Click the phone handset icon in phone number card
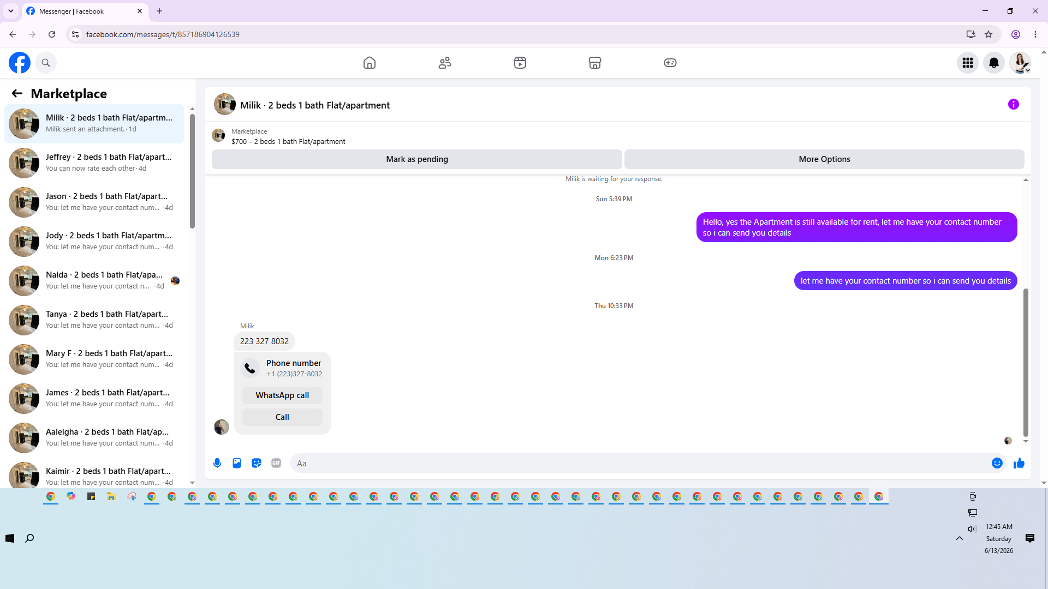1048x589 pixels. click(x=250, y=368)
